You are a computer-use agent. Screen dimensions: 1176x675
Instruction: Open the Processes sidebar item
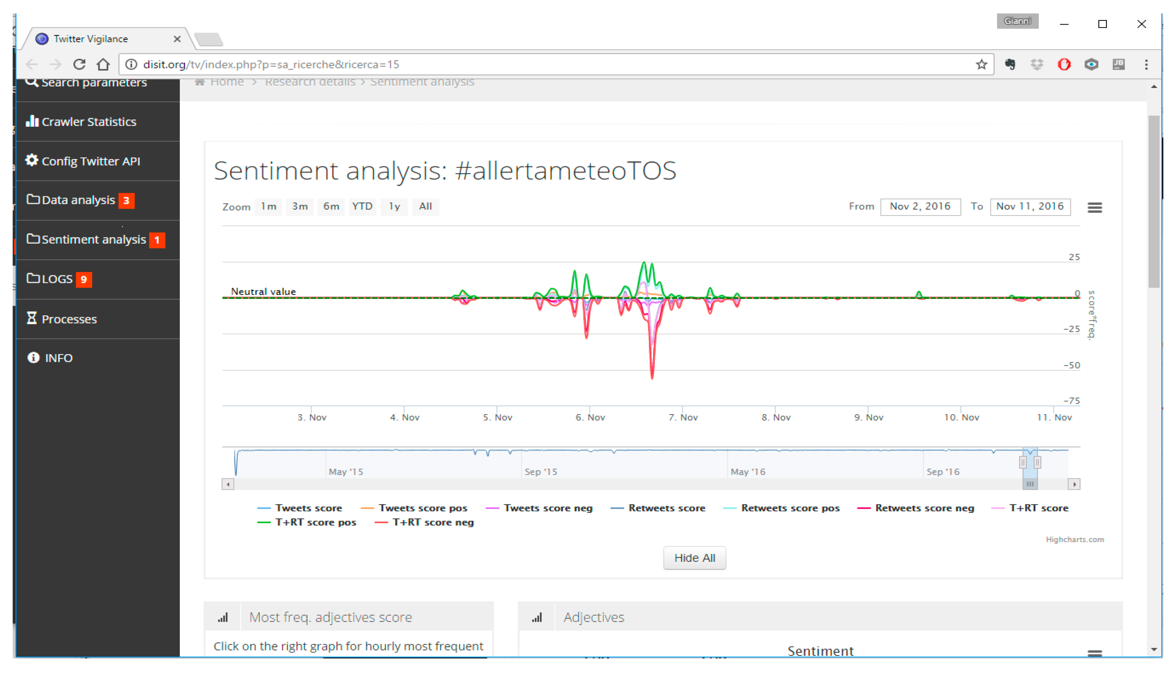pos(69,319)
